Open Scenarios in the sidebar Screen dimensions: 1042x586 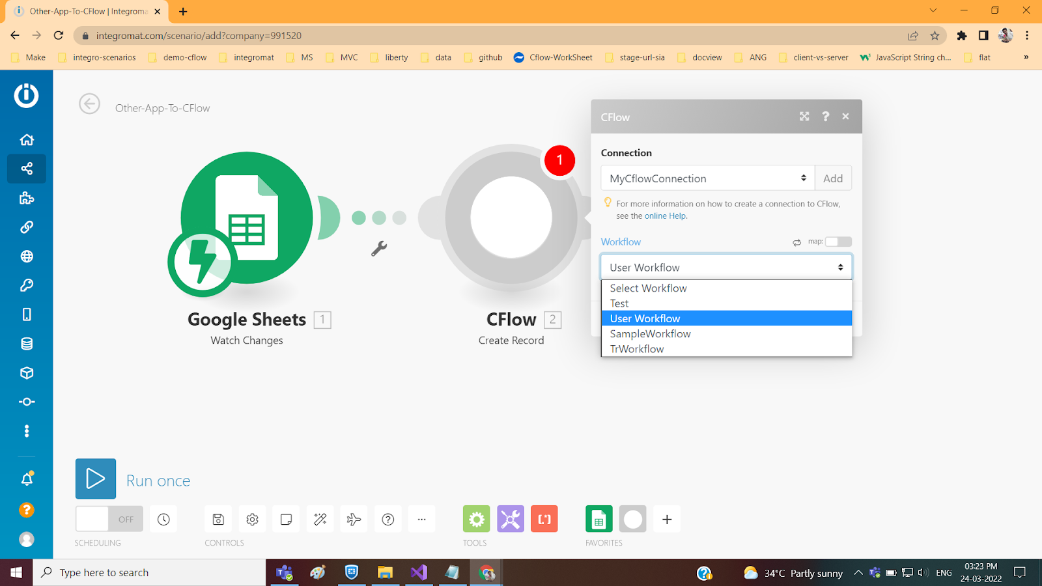pos(27,169)
